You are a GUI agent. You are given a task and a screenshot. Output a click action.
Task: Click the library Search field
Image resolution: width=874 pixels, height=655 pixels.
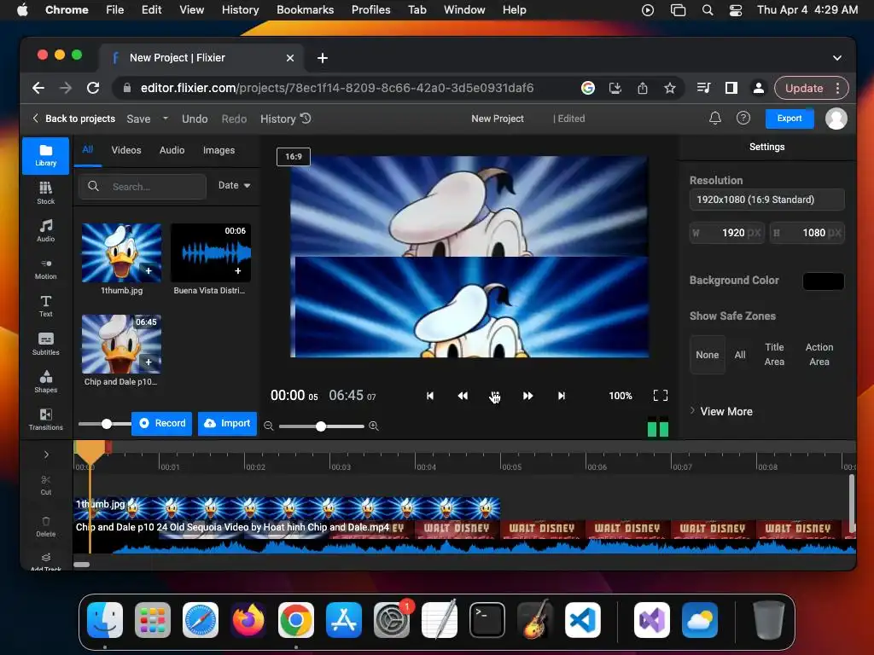[x=143, y=187]
